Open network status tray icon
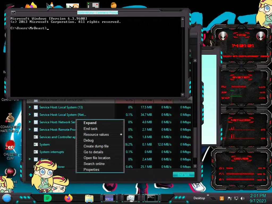The image size is (272, 204). [236, 198]
